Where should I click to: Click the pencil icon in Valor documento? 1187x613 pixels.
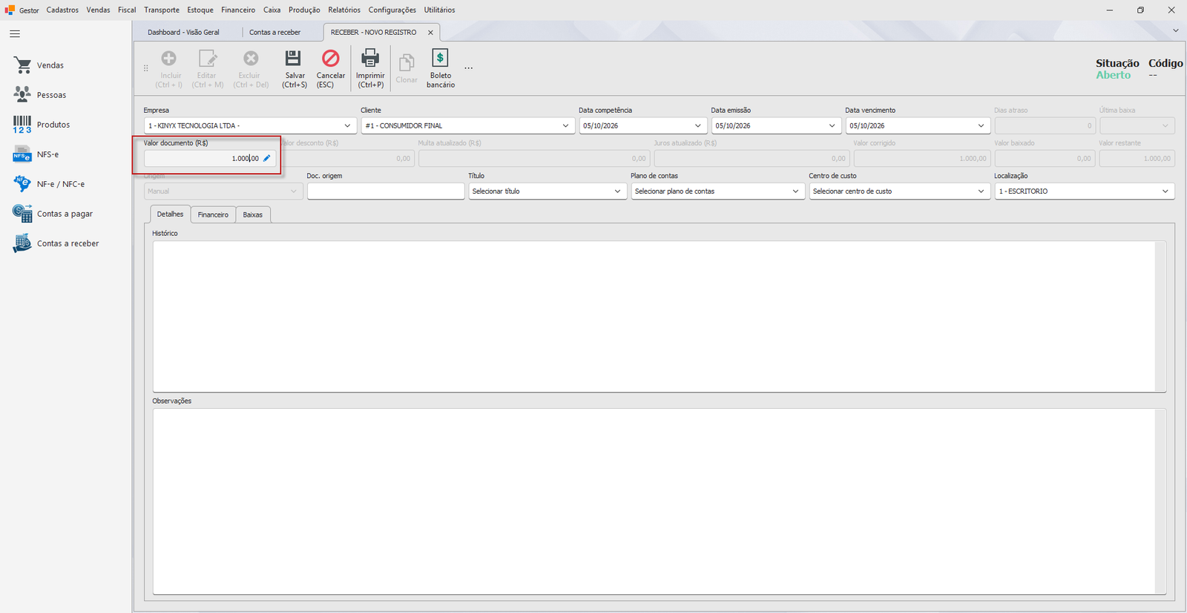click(267, 158)
